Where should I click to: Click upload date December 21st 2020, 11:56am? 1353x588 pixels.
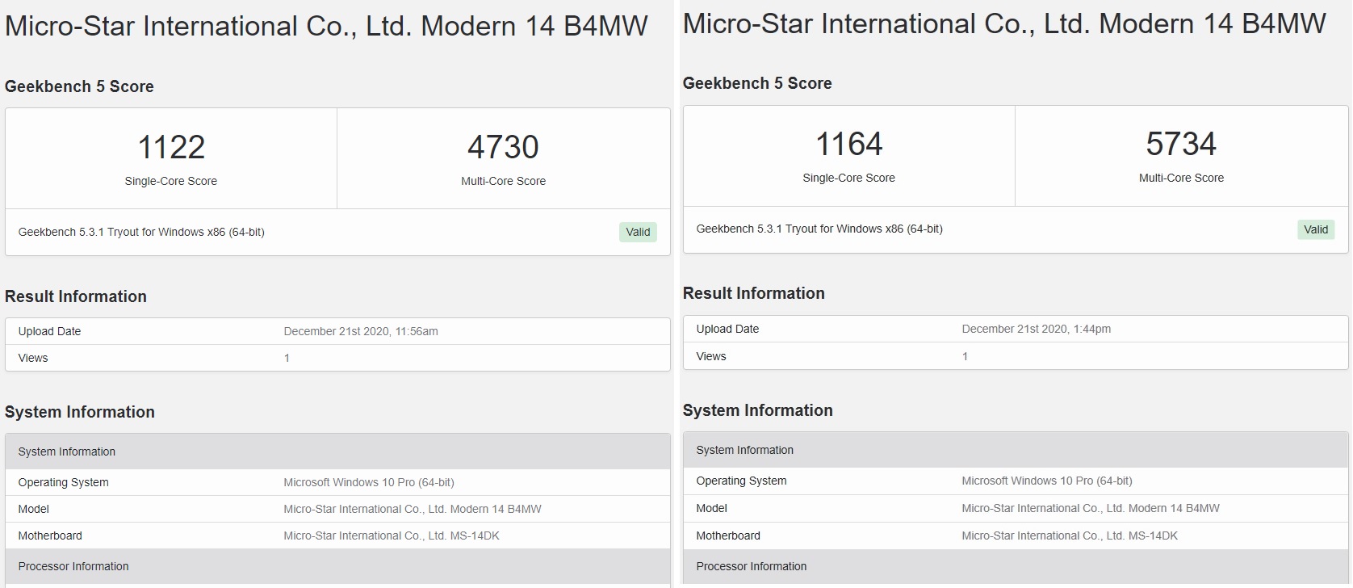click(361, 331)
